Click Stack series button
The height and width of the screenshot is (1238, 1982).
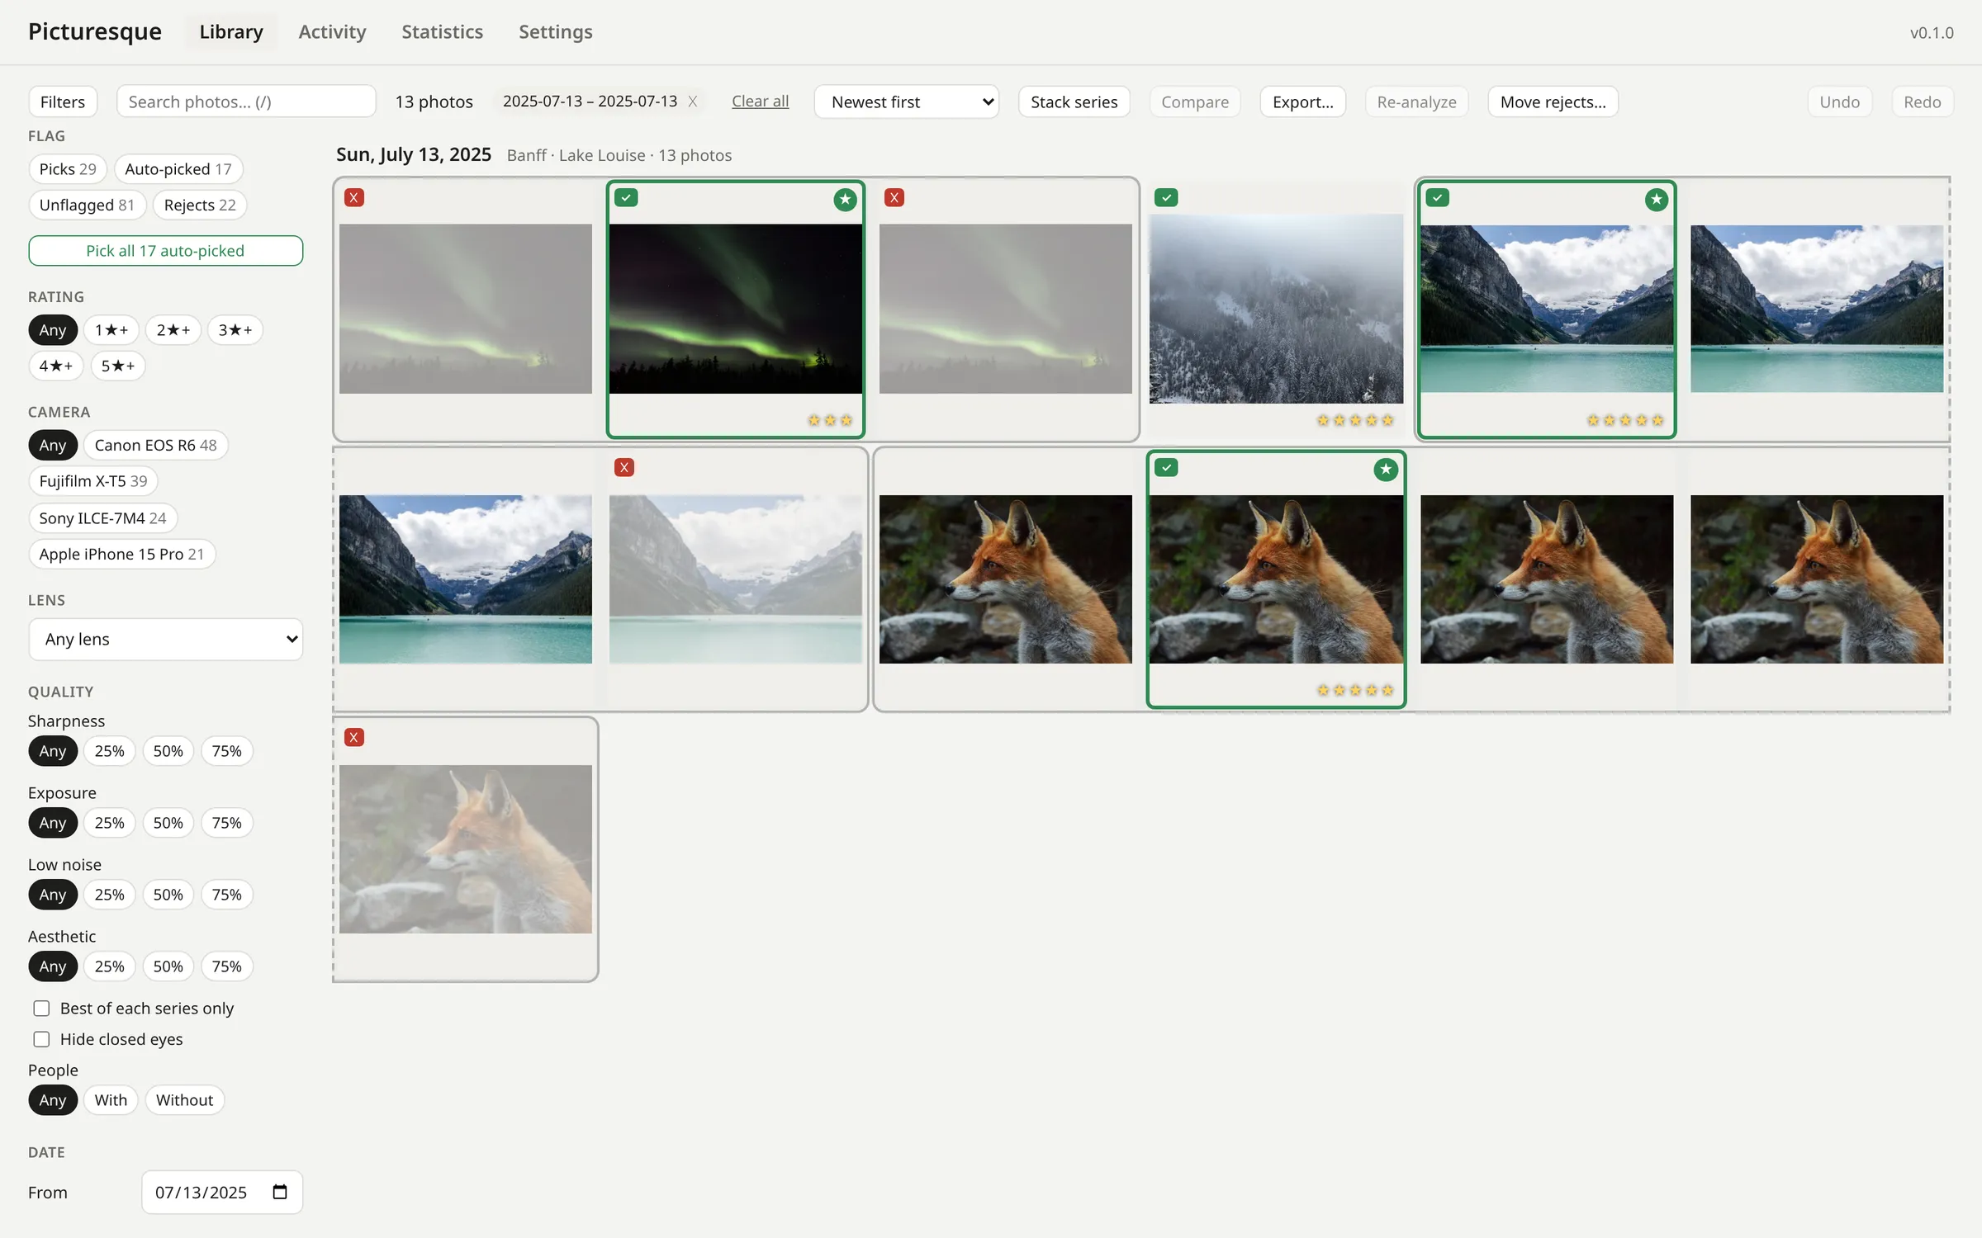(1074, 102)
